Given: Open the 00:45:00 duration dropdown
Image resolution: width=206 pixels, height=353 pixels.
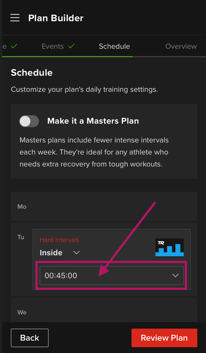Looking at the screenshot, I should (x=111, y=276).
